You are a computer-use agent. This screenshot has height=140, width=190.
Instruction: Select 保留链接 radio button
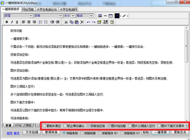[x=82, y=133]
